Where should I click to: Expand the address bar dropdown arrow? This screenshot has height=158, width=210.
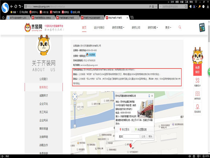tap(156, 6)
